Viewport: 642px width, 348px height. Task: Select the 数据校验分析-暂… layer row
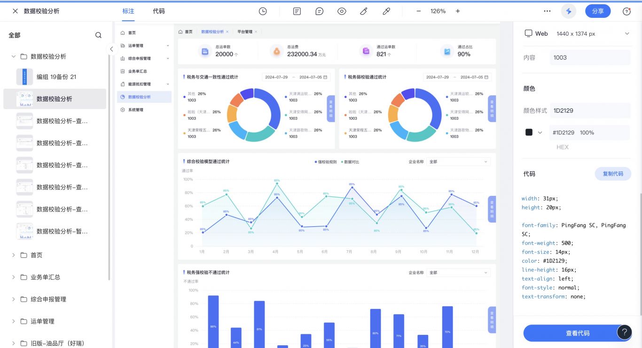pos(55,231)
